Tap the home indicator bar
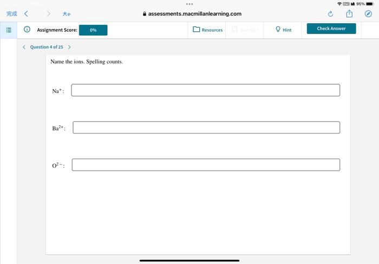 pyautogui.click(x=190, y=261)
